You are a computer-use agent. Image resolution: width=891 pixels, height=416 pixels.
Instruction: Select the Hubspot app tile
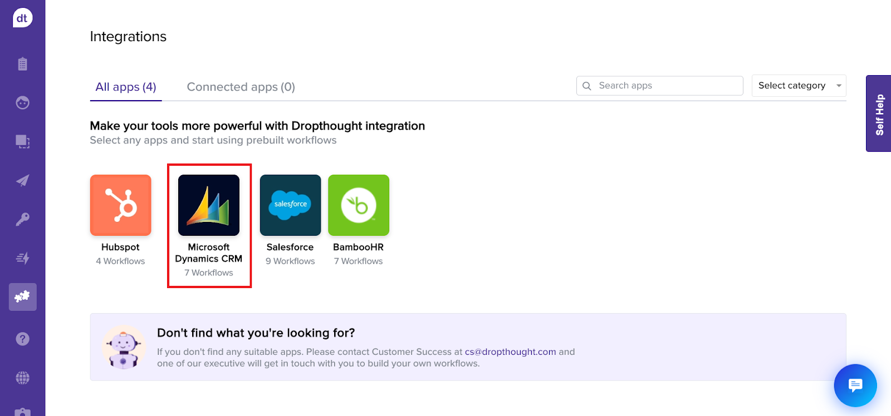pyautogui.click(x=120, y=206)
